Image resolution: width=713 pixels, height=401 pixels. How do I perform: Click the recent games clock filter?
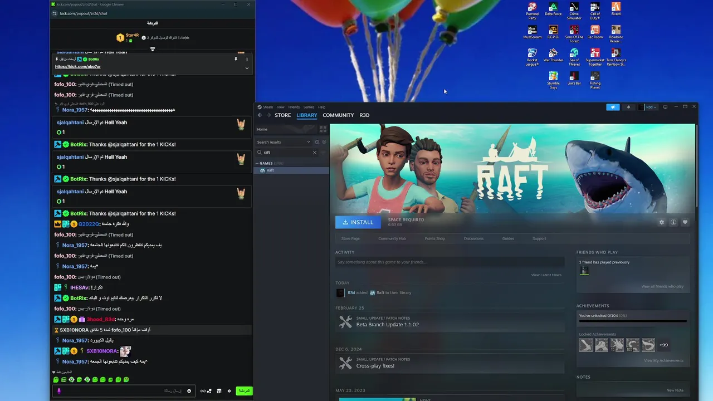317,142
